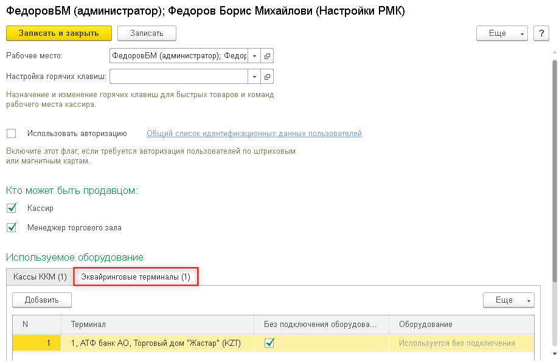This screenshot has height=361, width=559.
Task: Expand the Настройка горячих клавиш dropdown
Action: (255, 77)
